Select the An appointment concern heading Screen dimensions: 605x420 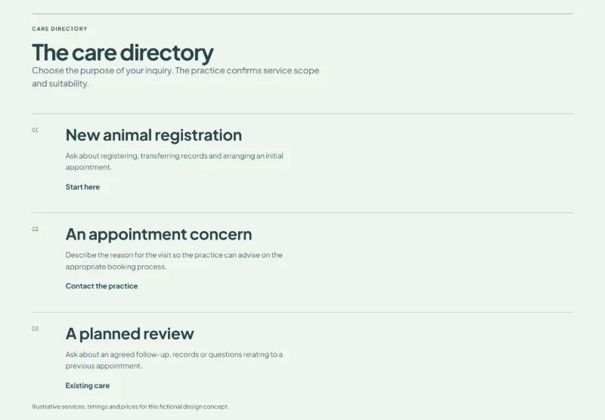pos(159,234)
